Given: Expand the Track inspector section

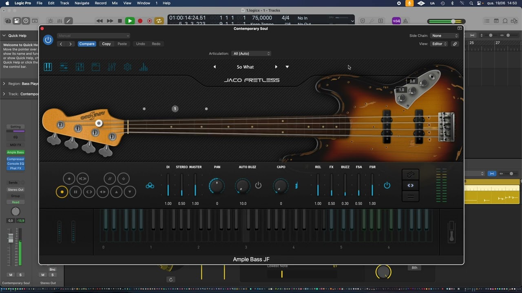Looking at the screenshot, I should 4,94.
